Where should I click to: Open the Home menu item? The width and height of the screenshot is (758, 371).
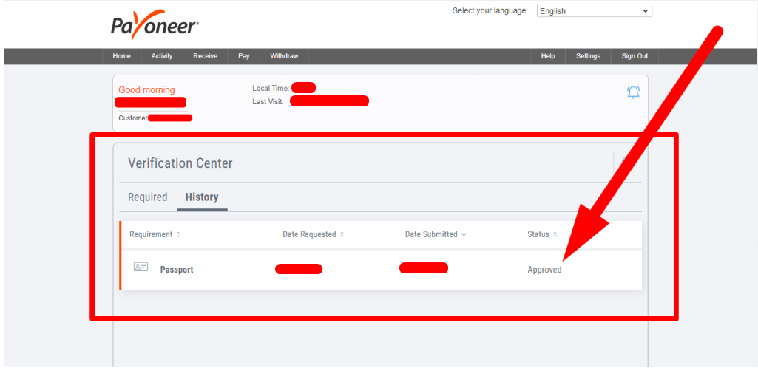tap(121, 56)
